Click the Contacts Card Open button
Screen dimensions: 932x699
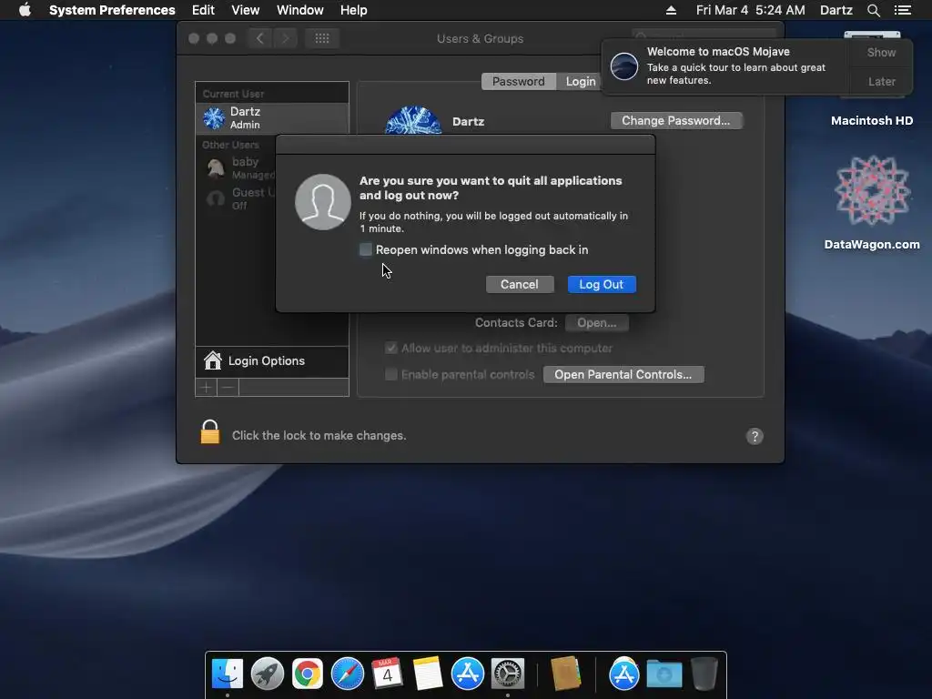point(597,323)
